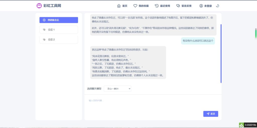
Task: Click reply line starting 一别之后
Action: [114, 64]
